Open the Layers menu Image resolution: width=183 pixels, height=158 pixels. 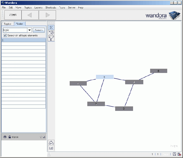[x=38, y=8]
